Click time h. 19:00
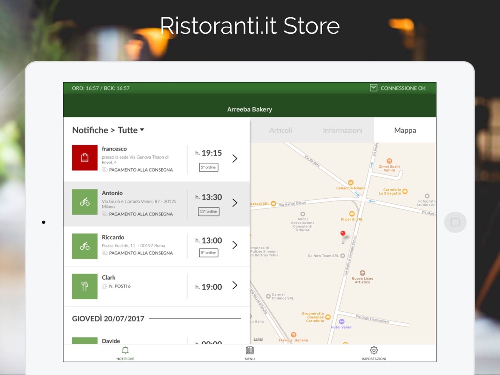500x375 pixels. (x=209, y=287)
